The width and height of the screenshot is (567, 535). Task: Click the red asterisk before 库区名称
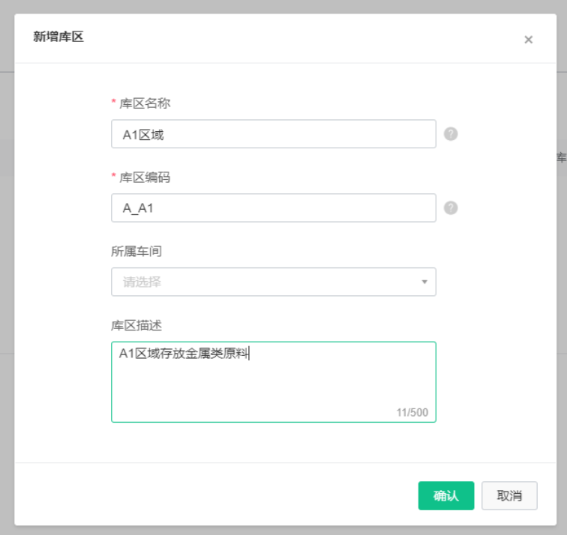113,102
